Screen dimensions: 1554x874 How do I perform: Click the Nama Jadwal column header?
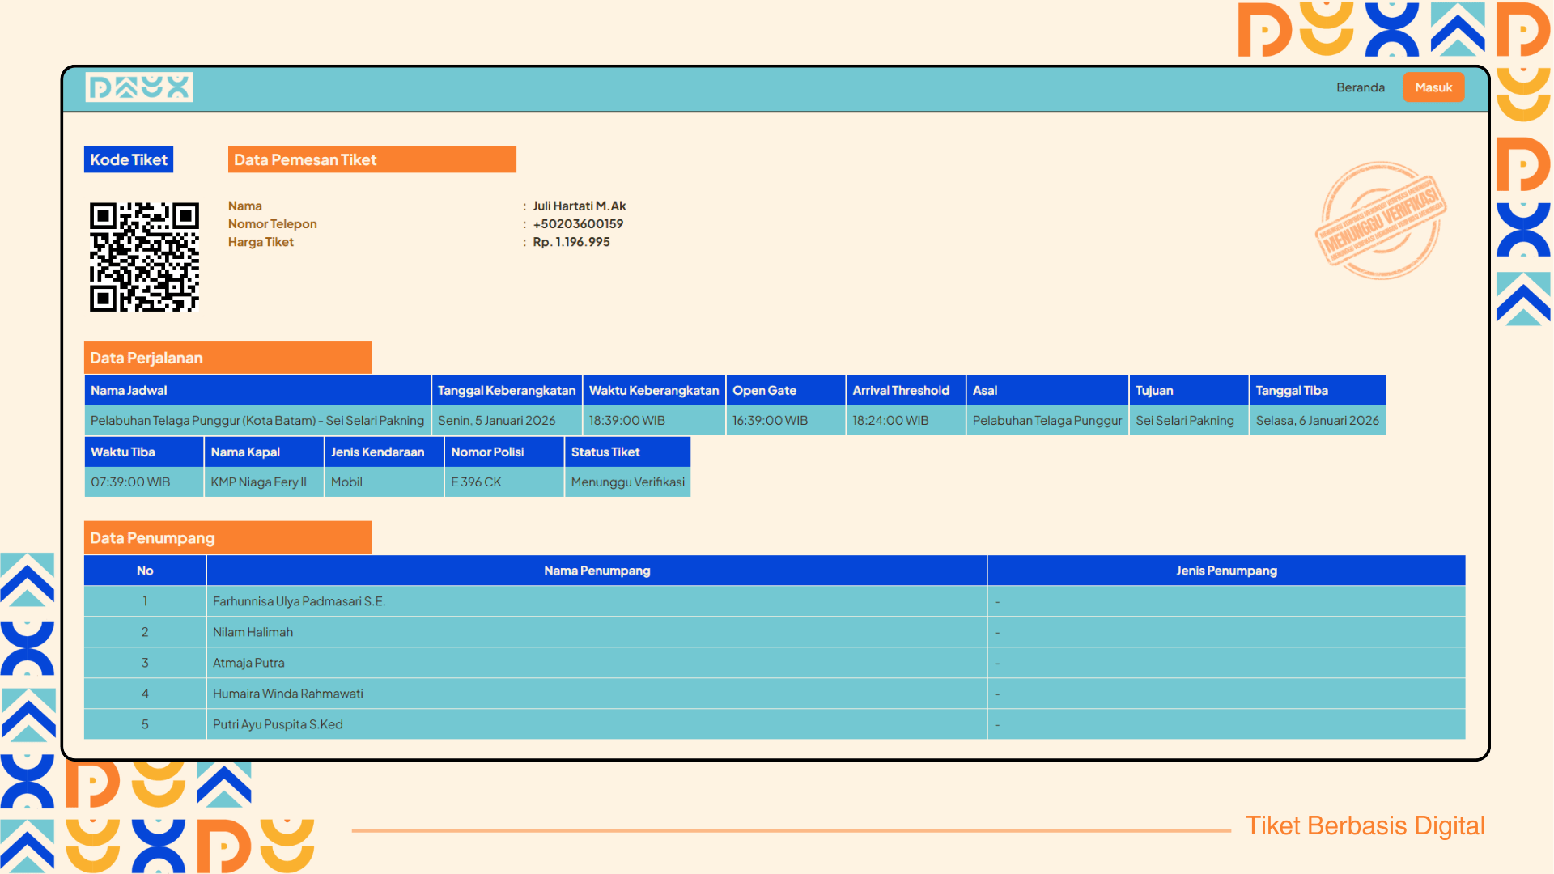pyautogui.click(x=257, y=390)
